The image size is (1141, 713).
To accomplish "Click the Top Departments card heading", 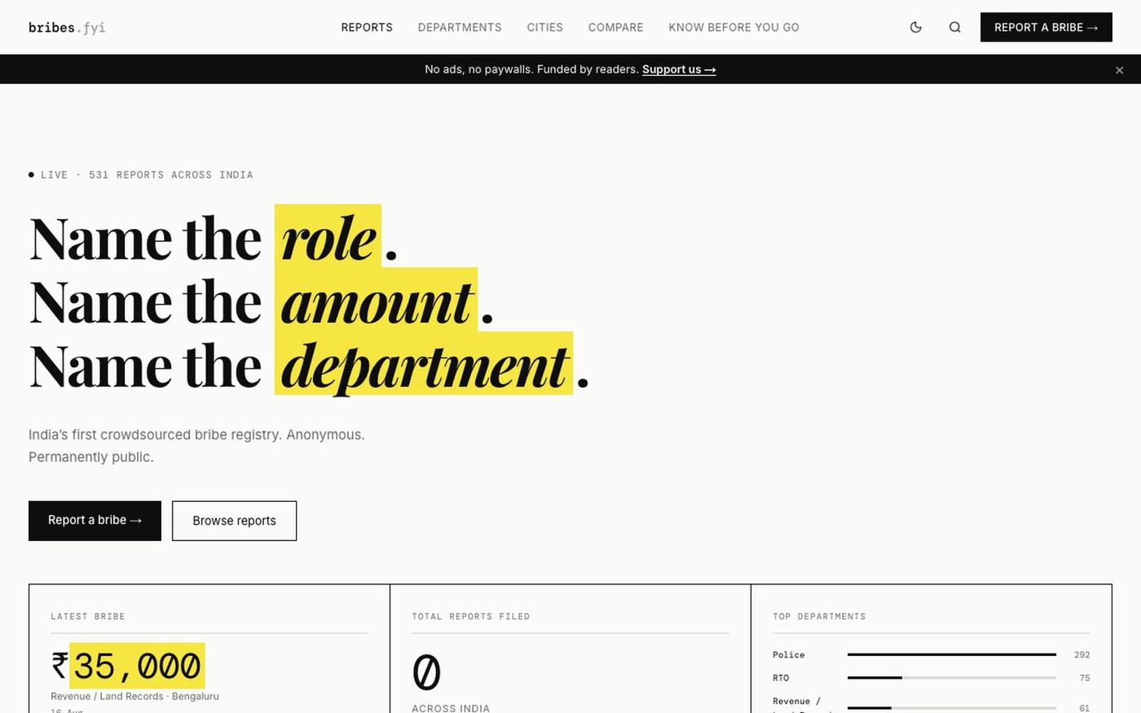I will point(819,616).
